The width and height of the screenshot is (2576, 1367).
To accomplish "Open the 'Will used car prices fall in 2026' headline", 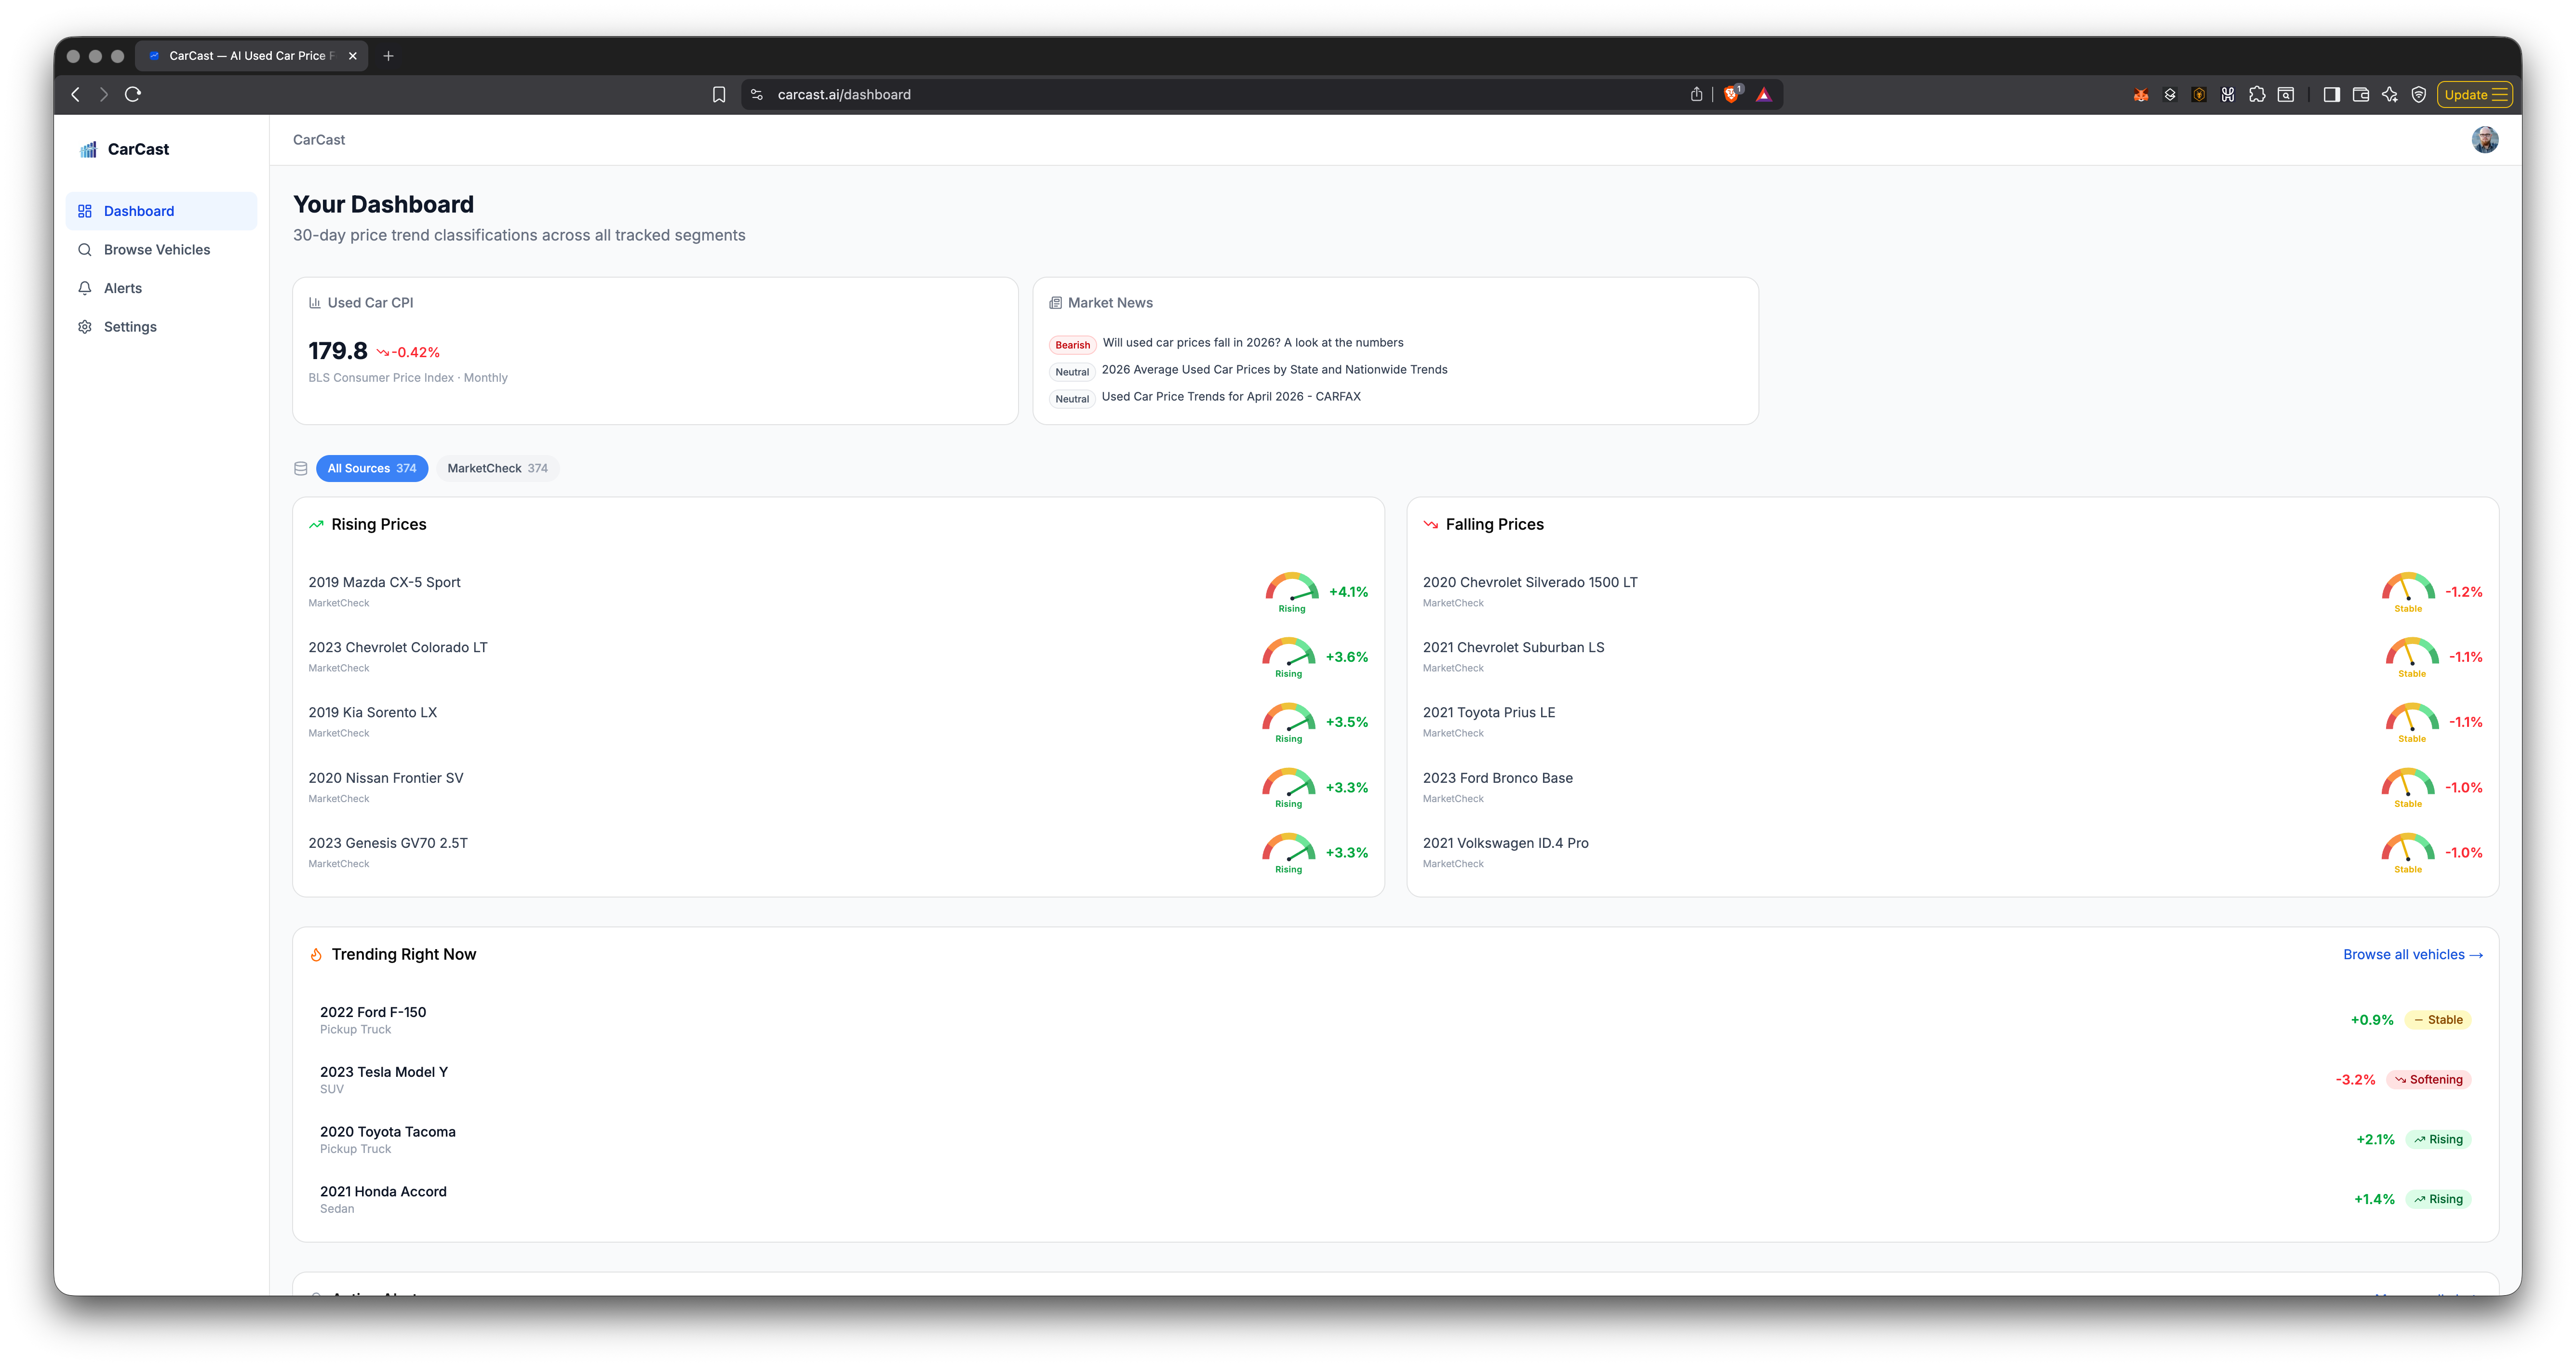I will point(1253,343).
